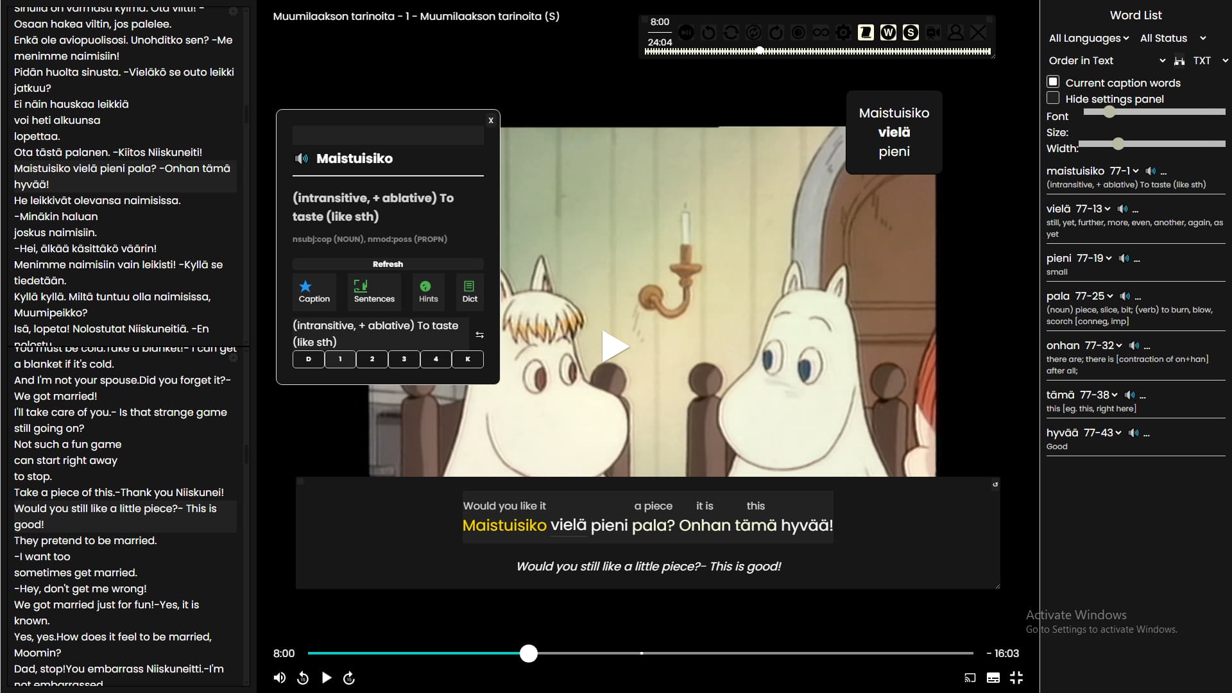
Task: Open the Dict tab in word popup
Action: [x=470, y=291]
